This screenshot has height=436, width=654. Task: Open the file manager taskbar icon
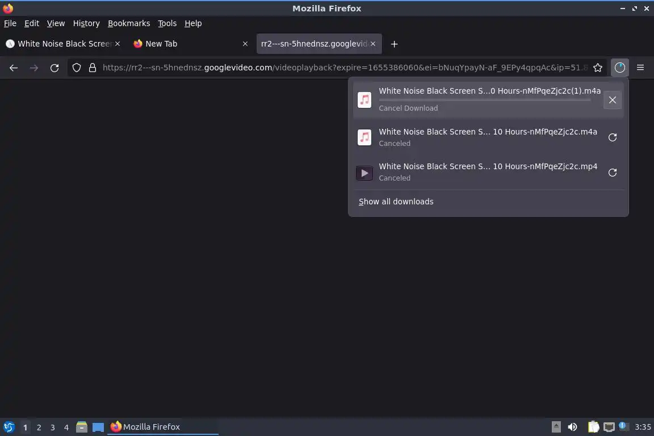(x=82, y=427)
